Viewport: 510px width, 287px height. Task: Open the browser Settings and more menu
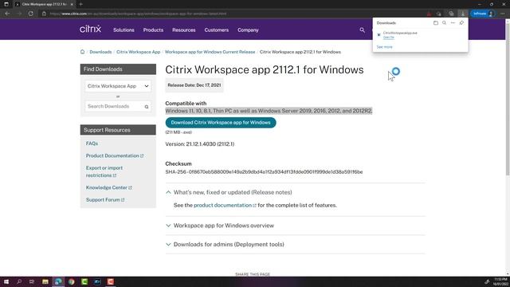(x=503, y=14)
